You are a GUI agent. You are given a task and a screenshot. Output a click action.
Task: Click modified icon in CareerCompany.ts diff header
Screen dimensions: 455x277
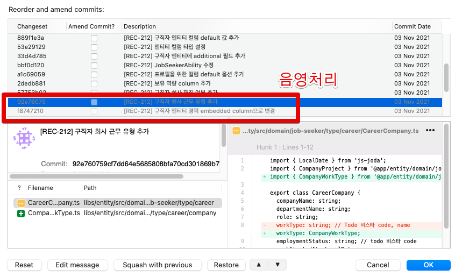[x=236, y=131]
